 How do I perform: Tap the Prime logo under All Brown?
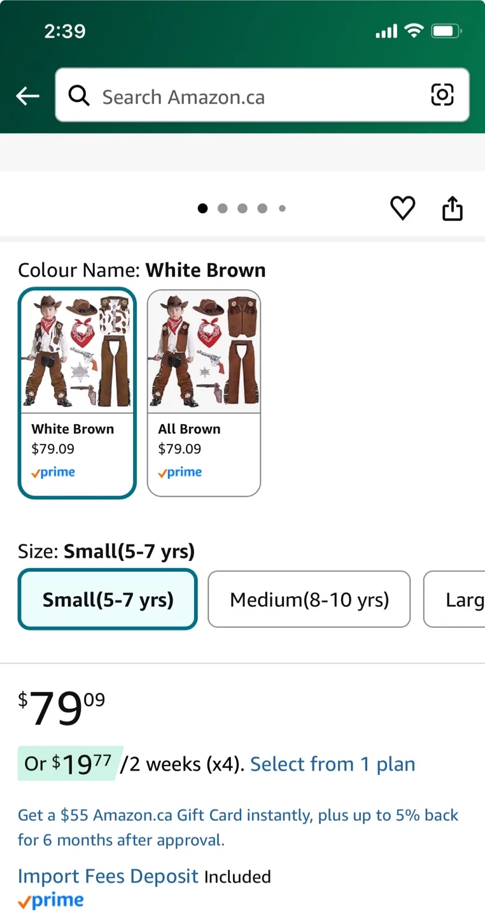[x=179, y=472]
